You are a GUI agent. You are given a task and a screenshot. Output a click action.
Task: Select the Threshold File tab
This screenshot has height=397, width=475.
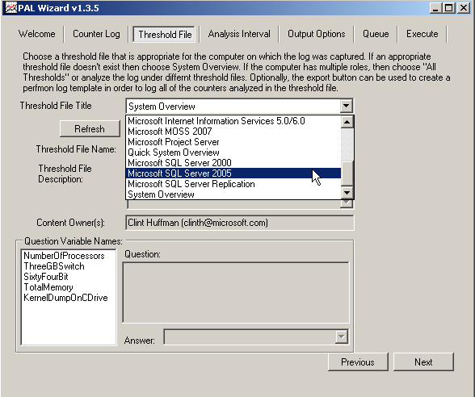[x=165, y=35]
